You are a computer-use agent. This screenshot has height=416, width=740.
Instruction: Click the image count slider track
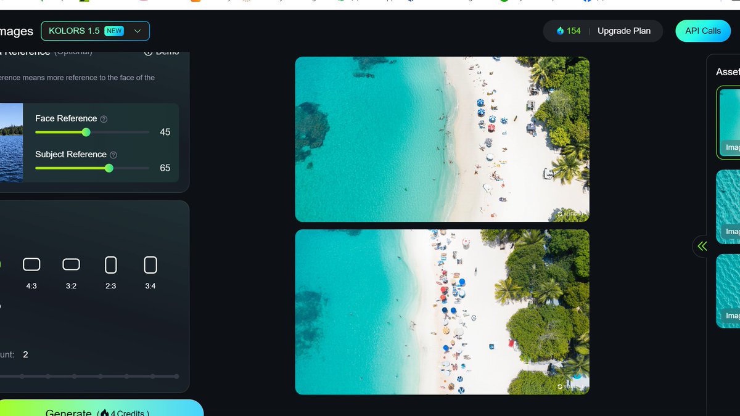coord(89,376)
